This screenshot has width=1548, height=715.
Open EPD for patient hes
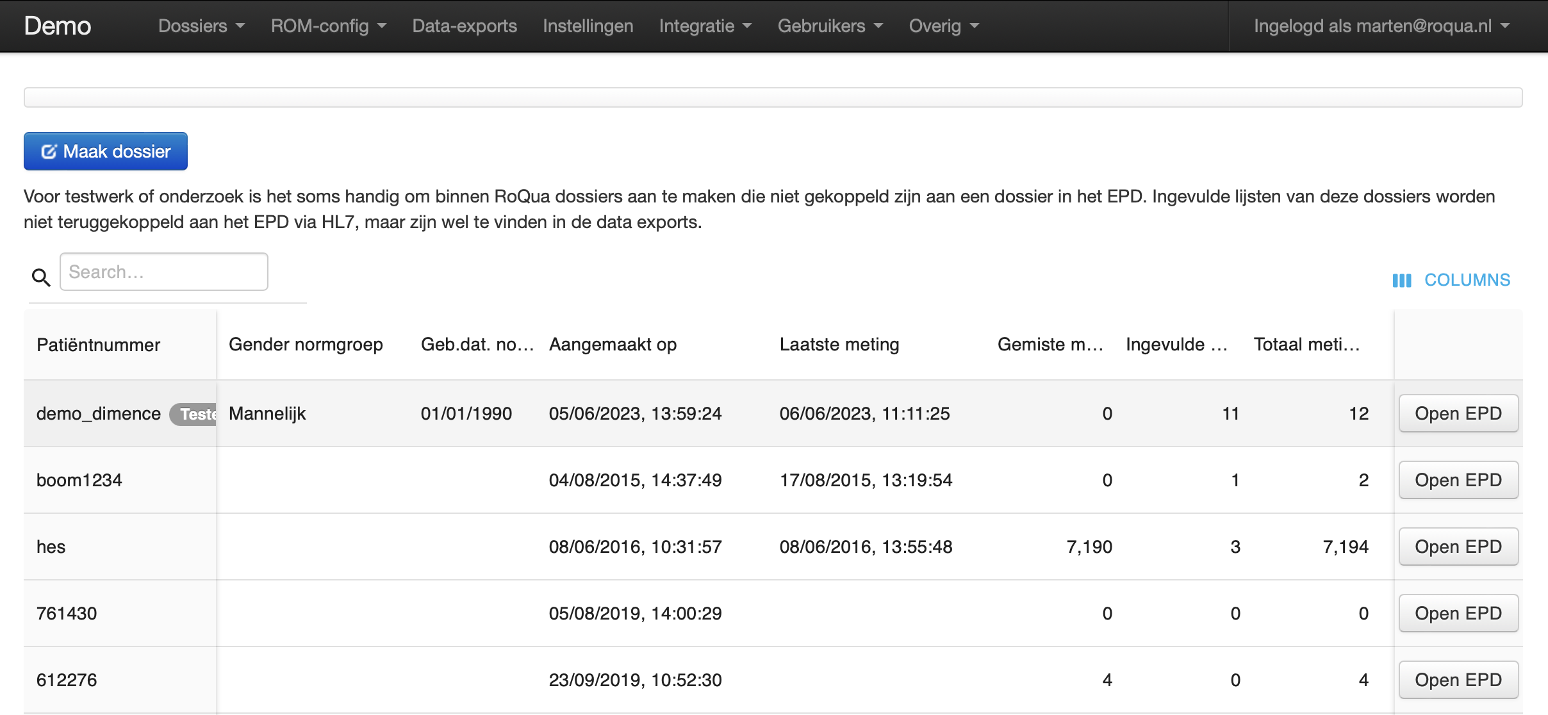point(1458,547)
